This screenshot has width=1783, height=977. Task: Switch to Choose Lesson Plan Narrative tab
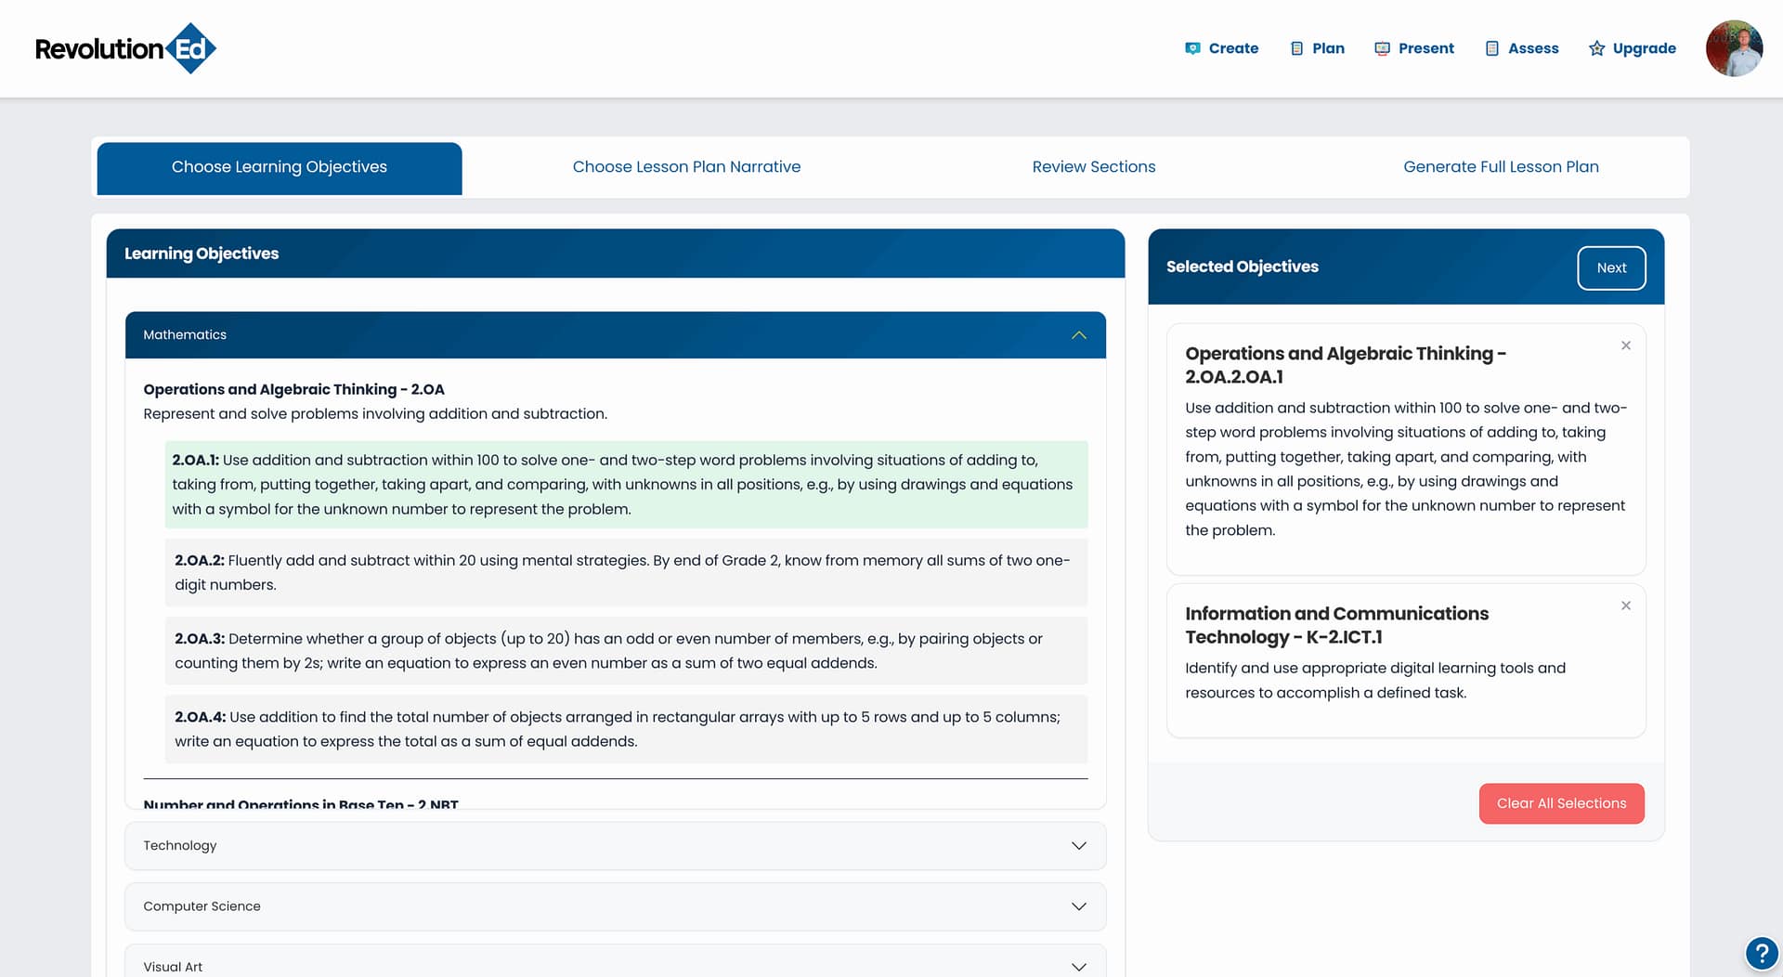686,167
